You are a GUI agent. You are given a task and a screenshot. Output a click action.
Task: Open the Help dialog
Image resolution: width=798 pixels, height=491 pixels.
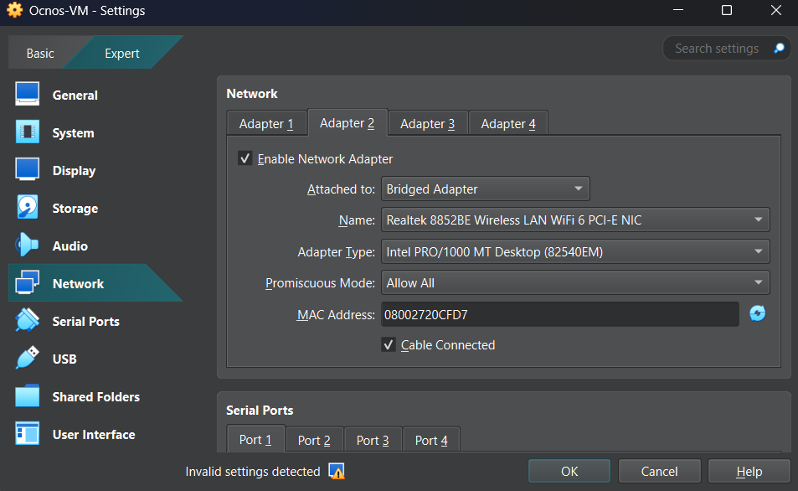[748, 471]
